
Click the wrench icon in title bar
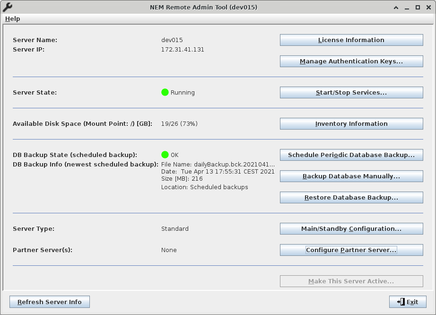coord(7,7)
